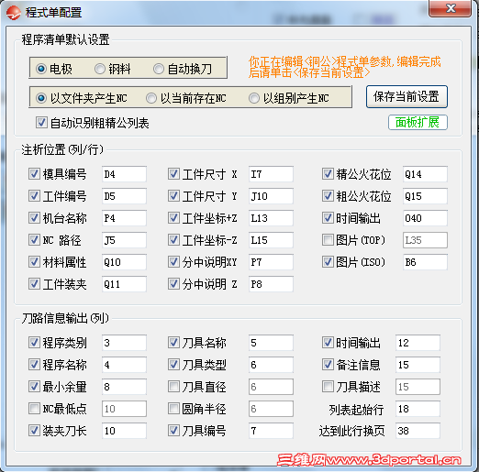Viewport: 479px width, 472px height.
Task: Toggle the 刀具类型 checkbox
Action: [x=173, y=365]
